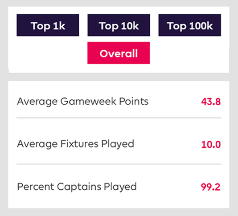Click the word Percent in third stat
238x216 pixels.
coord(36,187)
